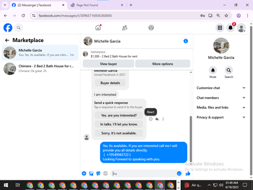Image resolution: width=253 pixels, height=190 pixels.
Task: Send a thumbs up like
Action: pyautogui.click(x=188, y=173)
